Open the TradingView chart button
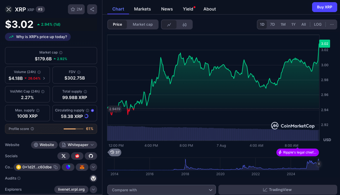Viewport: 340px width, 195px height. point(278,190)
